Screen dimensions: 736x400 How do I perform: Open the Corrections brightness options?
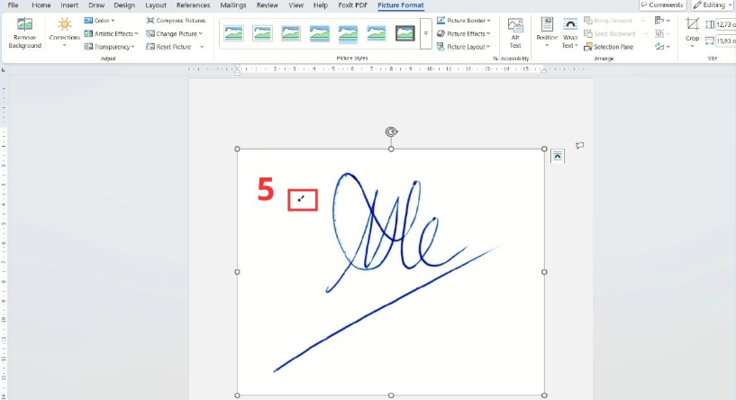point(64,32)
